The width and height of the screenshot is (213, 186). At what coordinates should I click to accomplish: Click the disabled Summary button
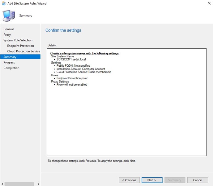click(x=175, y=180)
